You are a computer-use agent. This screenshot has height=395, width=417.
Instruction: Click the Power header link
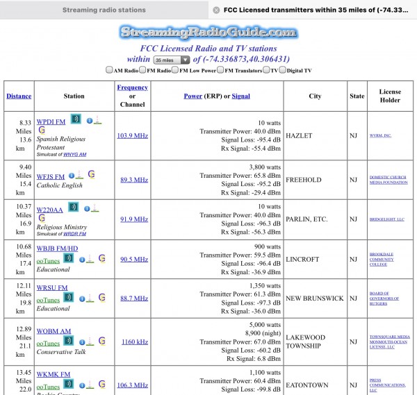click(193, 96)
